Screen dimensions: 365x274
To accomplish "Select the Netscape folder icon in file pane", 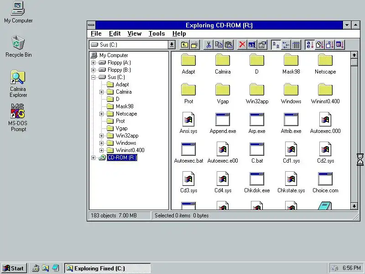I will (x=325, y=64).
